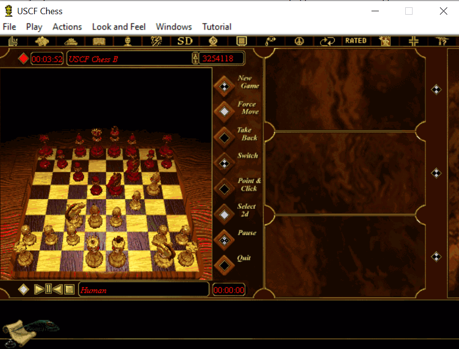Open the File menu

tap(9, 27)
